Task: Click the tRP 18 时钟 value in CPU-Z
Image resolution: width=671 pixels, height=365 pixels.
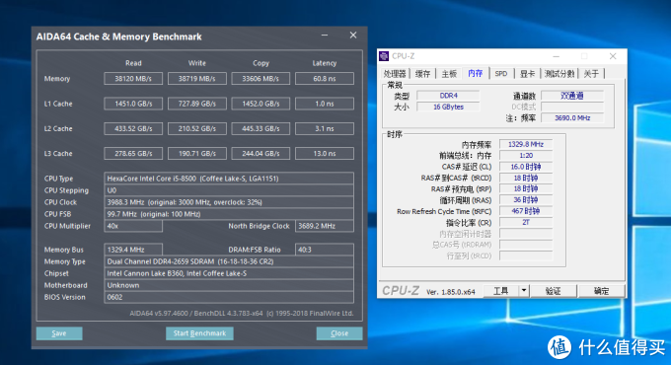Action: [x=526, y=188]
